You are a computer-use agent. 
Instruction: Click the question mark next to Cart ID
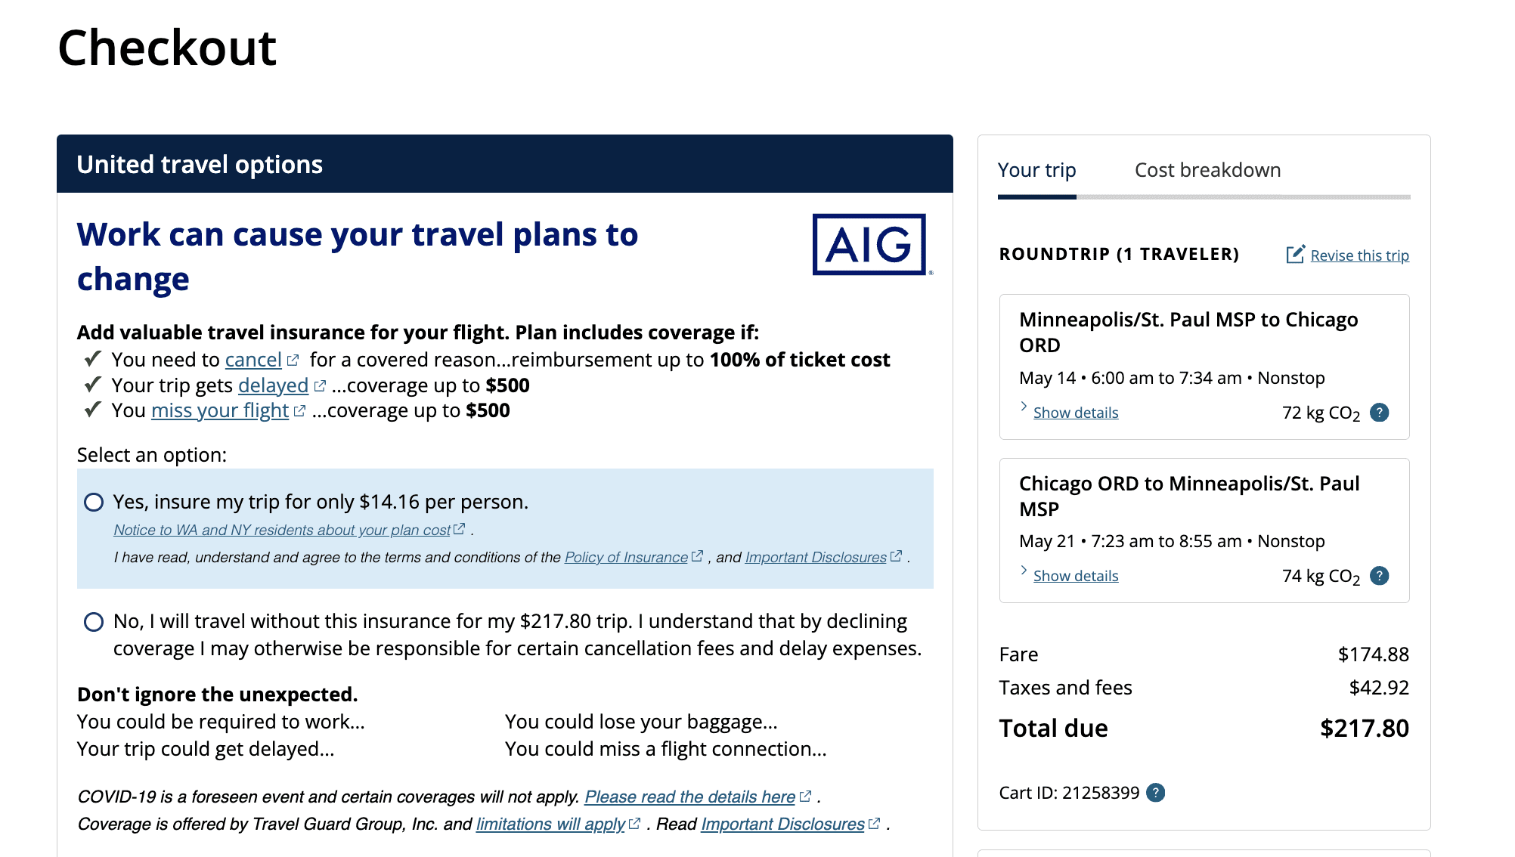[1157, 792]
